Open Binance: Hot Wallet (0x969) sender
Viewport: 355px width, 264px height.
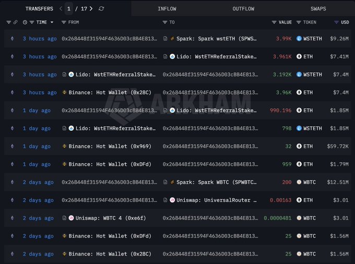pyautogui.click(x=110, y=146)
